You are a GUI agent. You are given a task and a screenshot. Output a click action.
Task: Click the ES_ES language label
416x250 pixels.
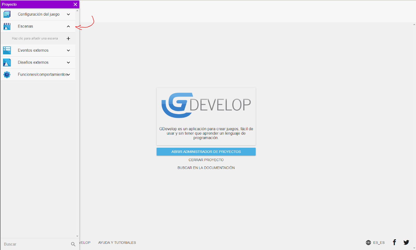[x=379, y=242]
